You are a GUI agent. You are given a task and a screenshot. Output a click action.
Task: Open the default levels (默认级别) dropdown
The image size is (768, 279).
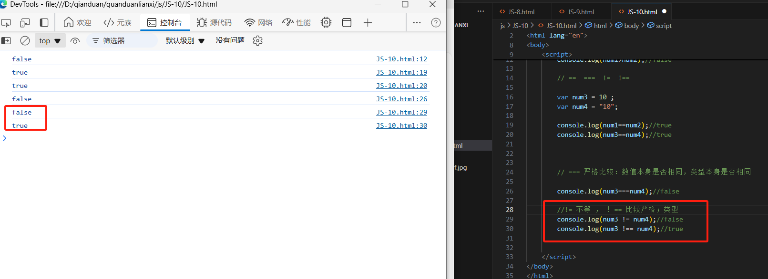pos(185,41)
